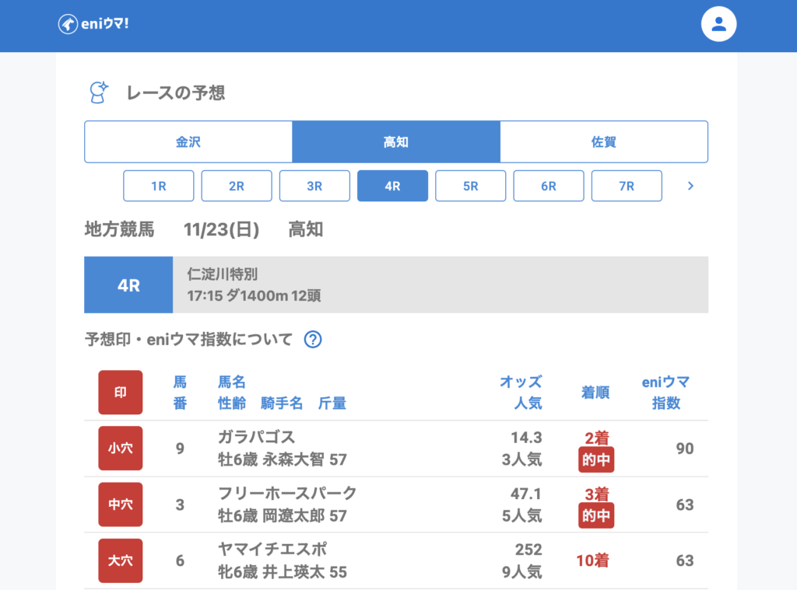The image size is (797, 590).
Task: Click the race prediction head icon
Action: click(x=99, y=93)
